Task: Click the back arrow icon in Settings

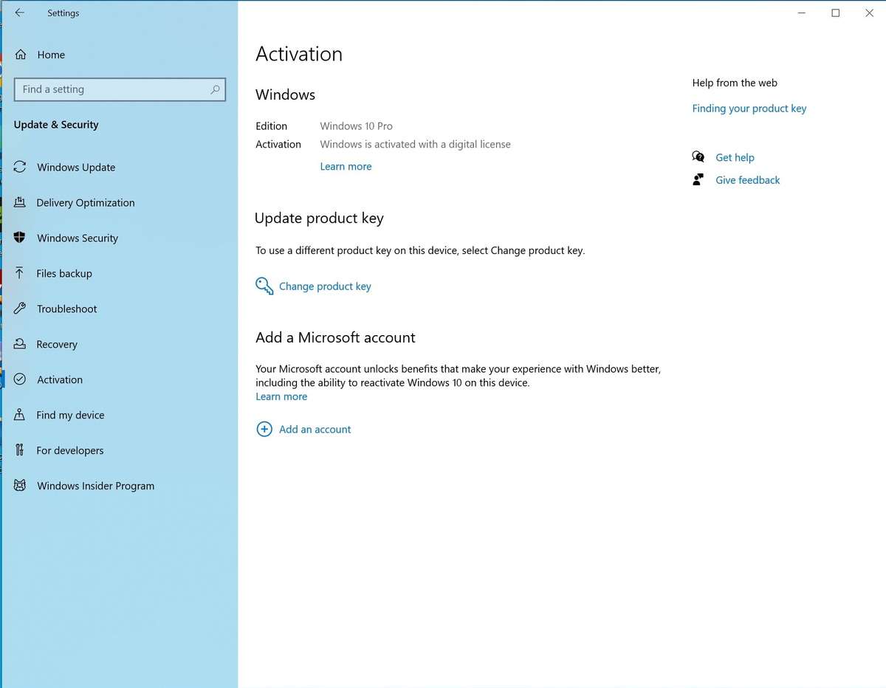Action: 20,13
